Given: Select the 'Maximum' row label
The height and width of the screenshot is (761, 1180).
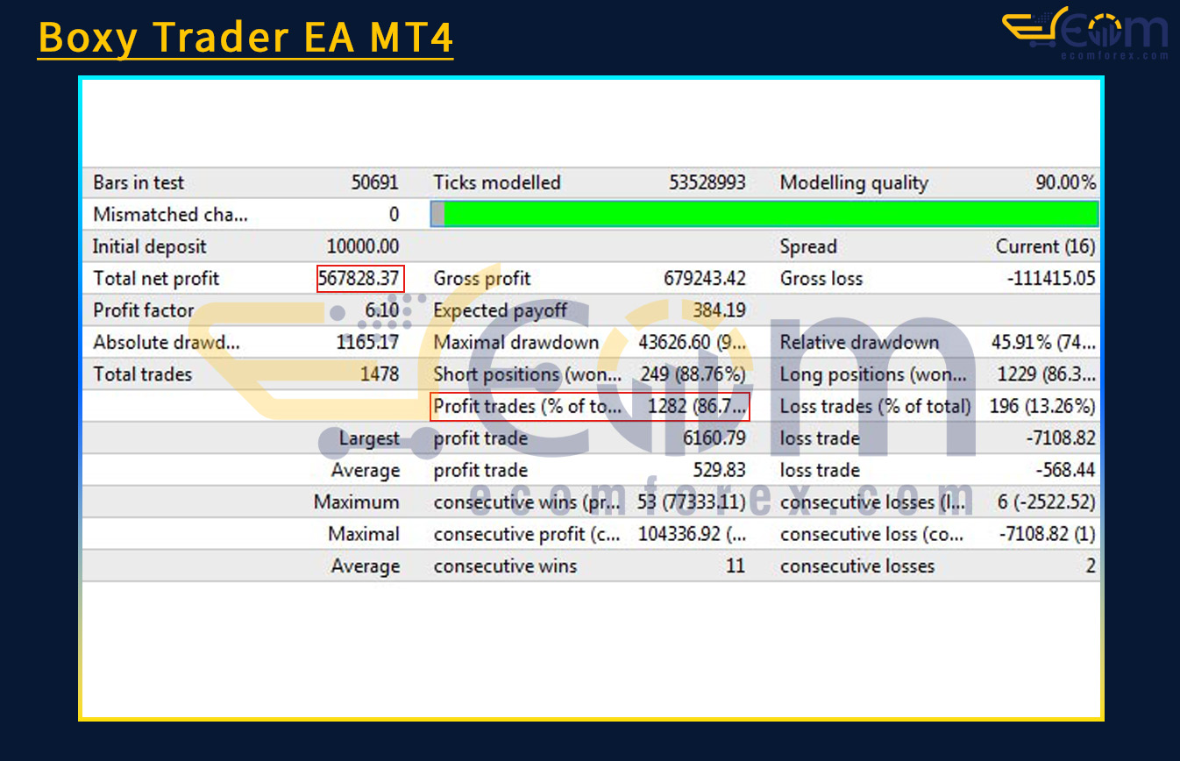Looking at the screenshot, I should click(x=357, y=502).
